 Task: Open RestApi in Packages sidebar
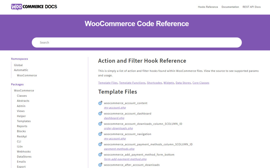22,137
